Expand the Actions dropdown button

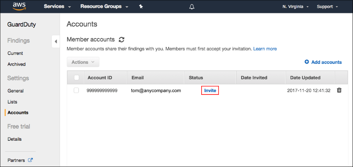click(x=83, y=62)
